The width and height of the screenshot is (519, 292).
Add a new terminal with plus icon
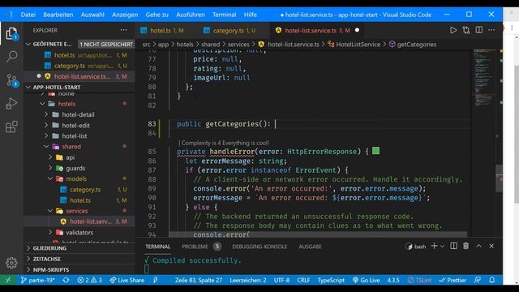(x=435, y=246)
